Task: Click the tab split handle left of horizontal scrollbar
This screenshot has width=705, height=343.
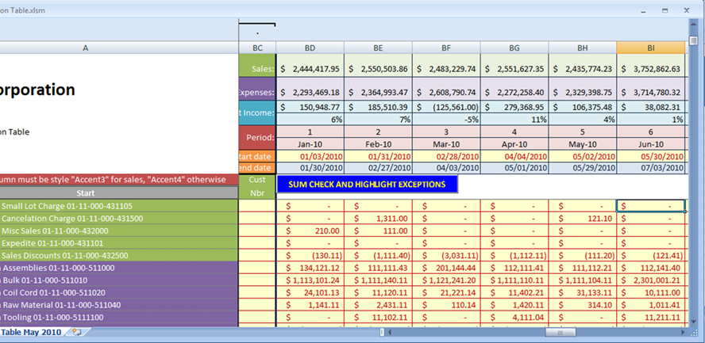Action: tap(382, 332)
